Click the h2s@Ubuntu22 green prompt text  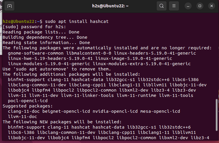(19, 21)
